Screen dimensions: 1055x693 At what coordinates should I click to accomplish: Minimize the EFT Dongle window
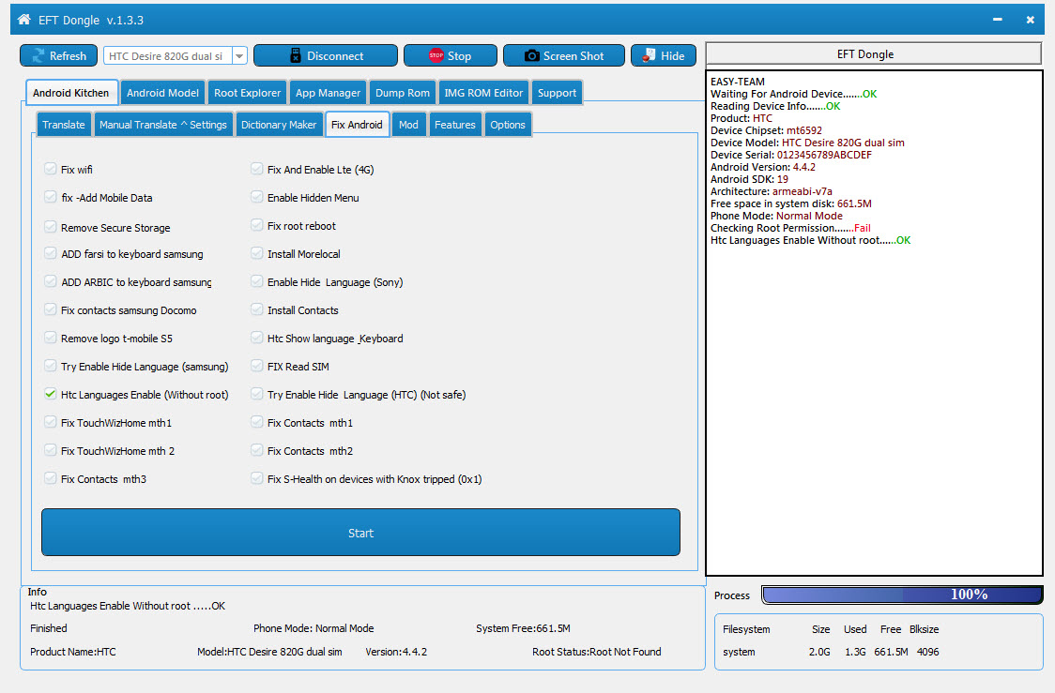click(997, 20)
